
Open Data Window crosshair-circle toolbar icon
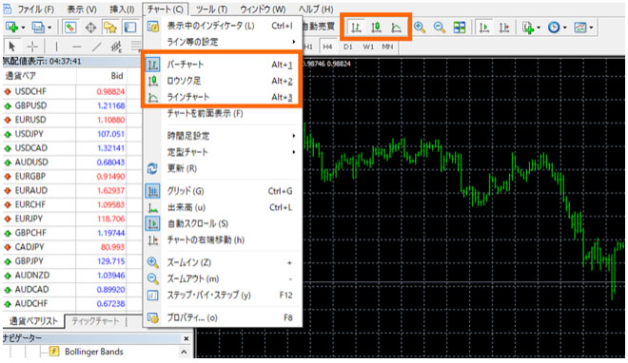click(90, 28)
